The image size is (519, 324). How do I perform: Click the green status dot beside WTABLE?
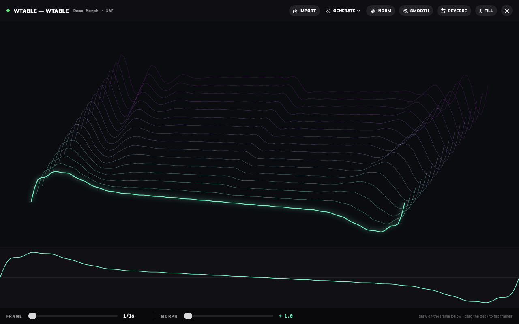click(x=8, y=11)
